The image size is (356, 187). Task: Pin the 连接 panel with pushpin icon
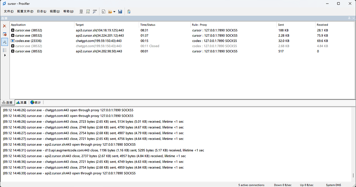point(349,18)
